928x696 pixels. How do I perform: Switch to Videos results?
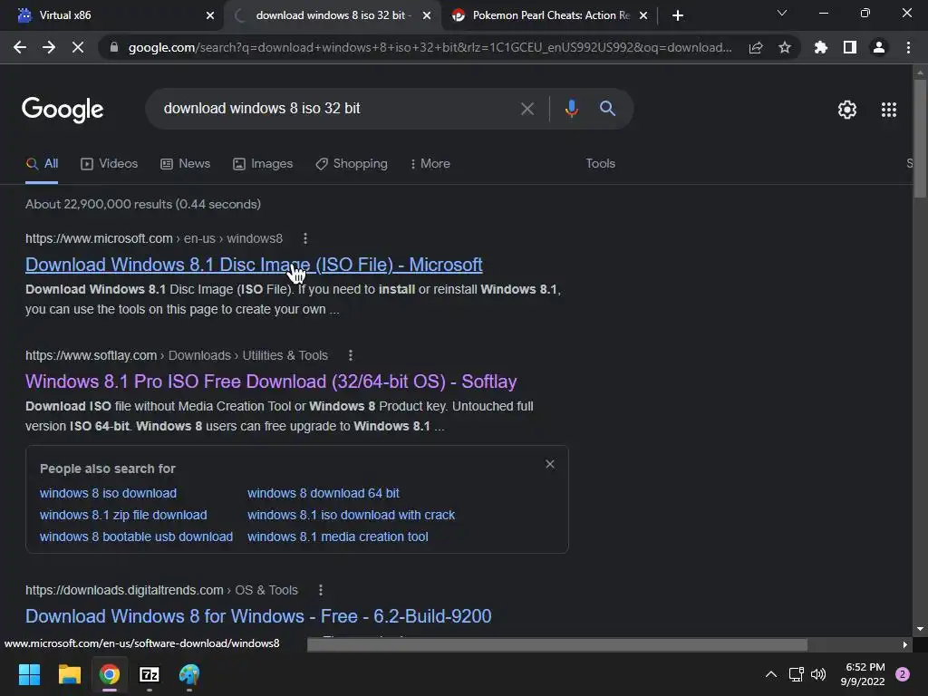coord(110,164)
